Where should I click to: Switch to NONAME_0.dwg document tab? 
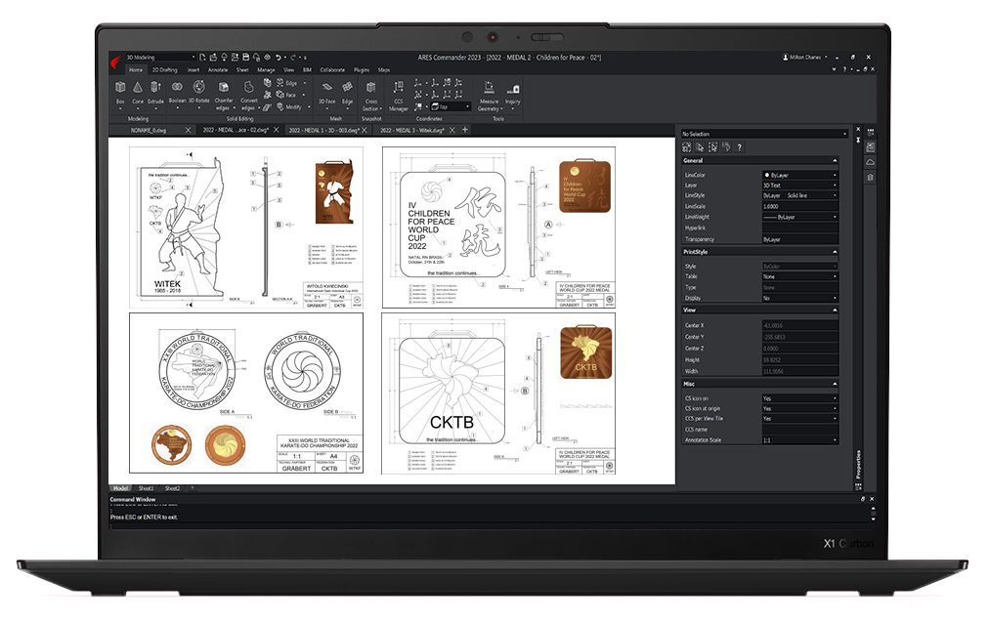(x=149, y=130)
